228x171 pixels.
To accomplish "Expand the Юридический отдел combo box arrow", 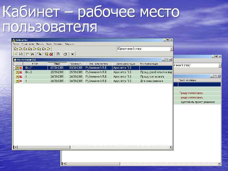I will tap(171, 49).
